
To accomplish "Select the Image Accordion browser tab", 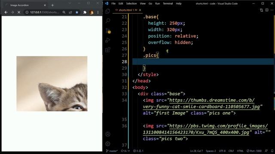I will pos(25,5).
